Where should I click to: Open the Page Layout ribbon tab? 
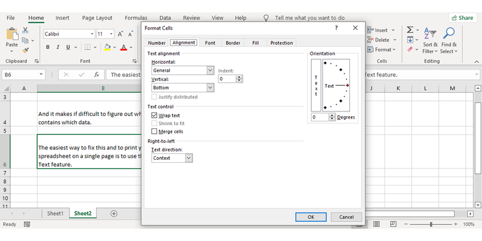tap(97, 18)
